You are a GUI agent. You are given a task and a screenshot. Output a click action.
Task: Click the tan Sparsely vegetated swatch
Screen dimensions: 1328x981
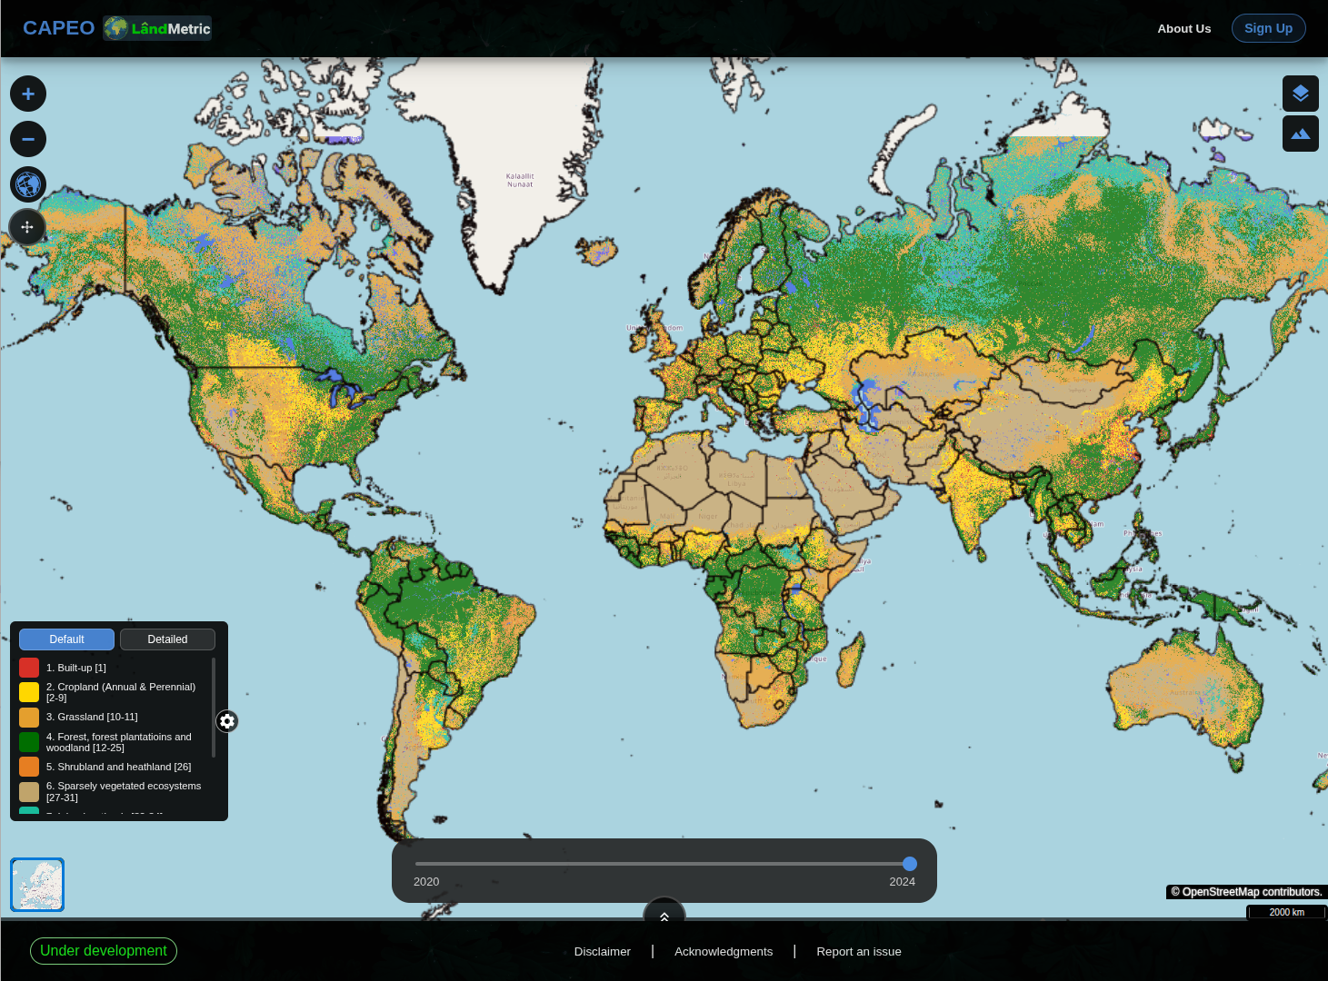[x=29, y=792]
